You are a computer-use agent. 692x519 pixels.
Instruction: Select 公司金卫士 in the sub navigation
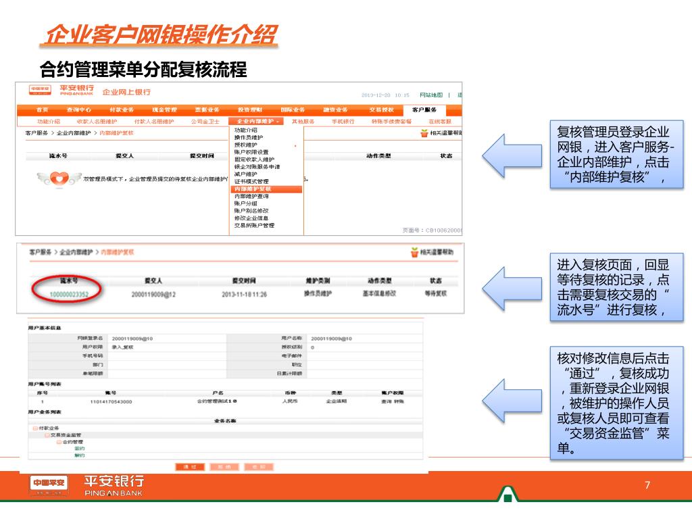[x=205, y=122]
